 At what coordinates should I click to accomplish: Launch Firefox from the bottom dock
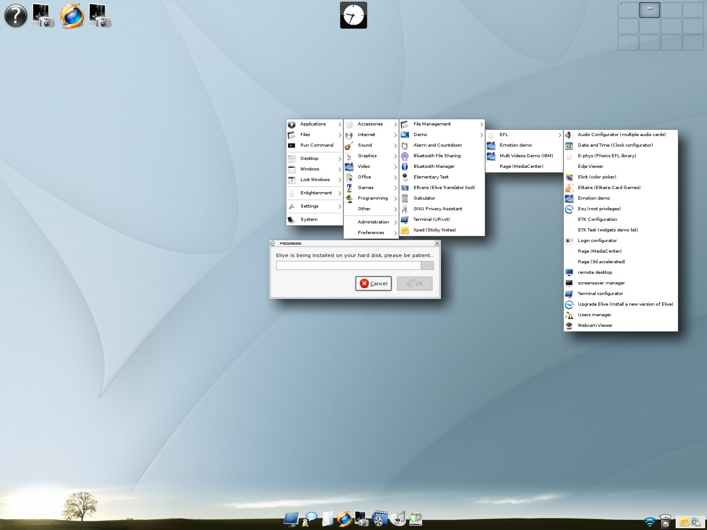[x=344, y=519]
